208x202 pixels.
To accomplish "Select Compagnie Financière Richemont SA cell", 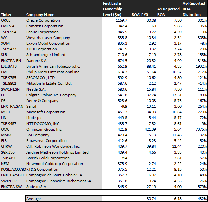I will coord(59,181).
